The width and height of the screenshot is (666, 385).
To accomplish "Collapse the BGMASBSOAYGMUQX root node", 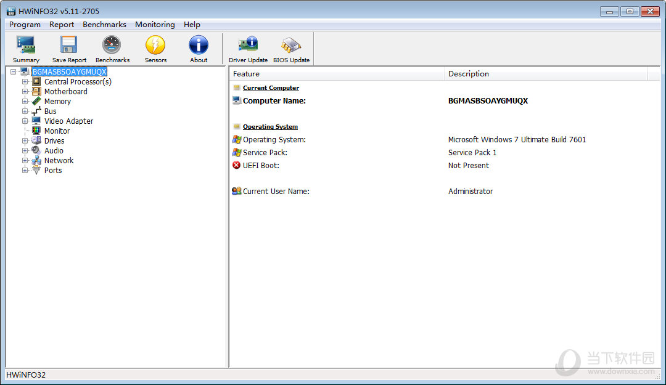I will (x=14, y=72).
